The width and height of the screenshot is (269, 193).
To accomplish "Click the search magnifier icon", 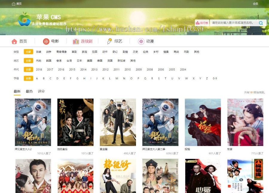I will (261, 23).
